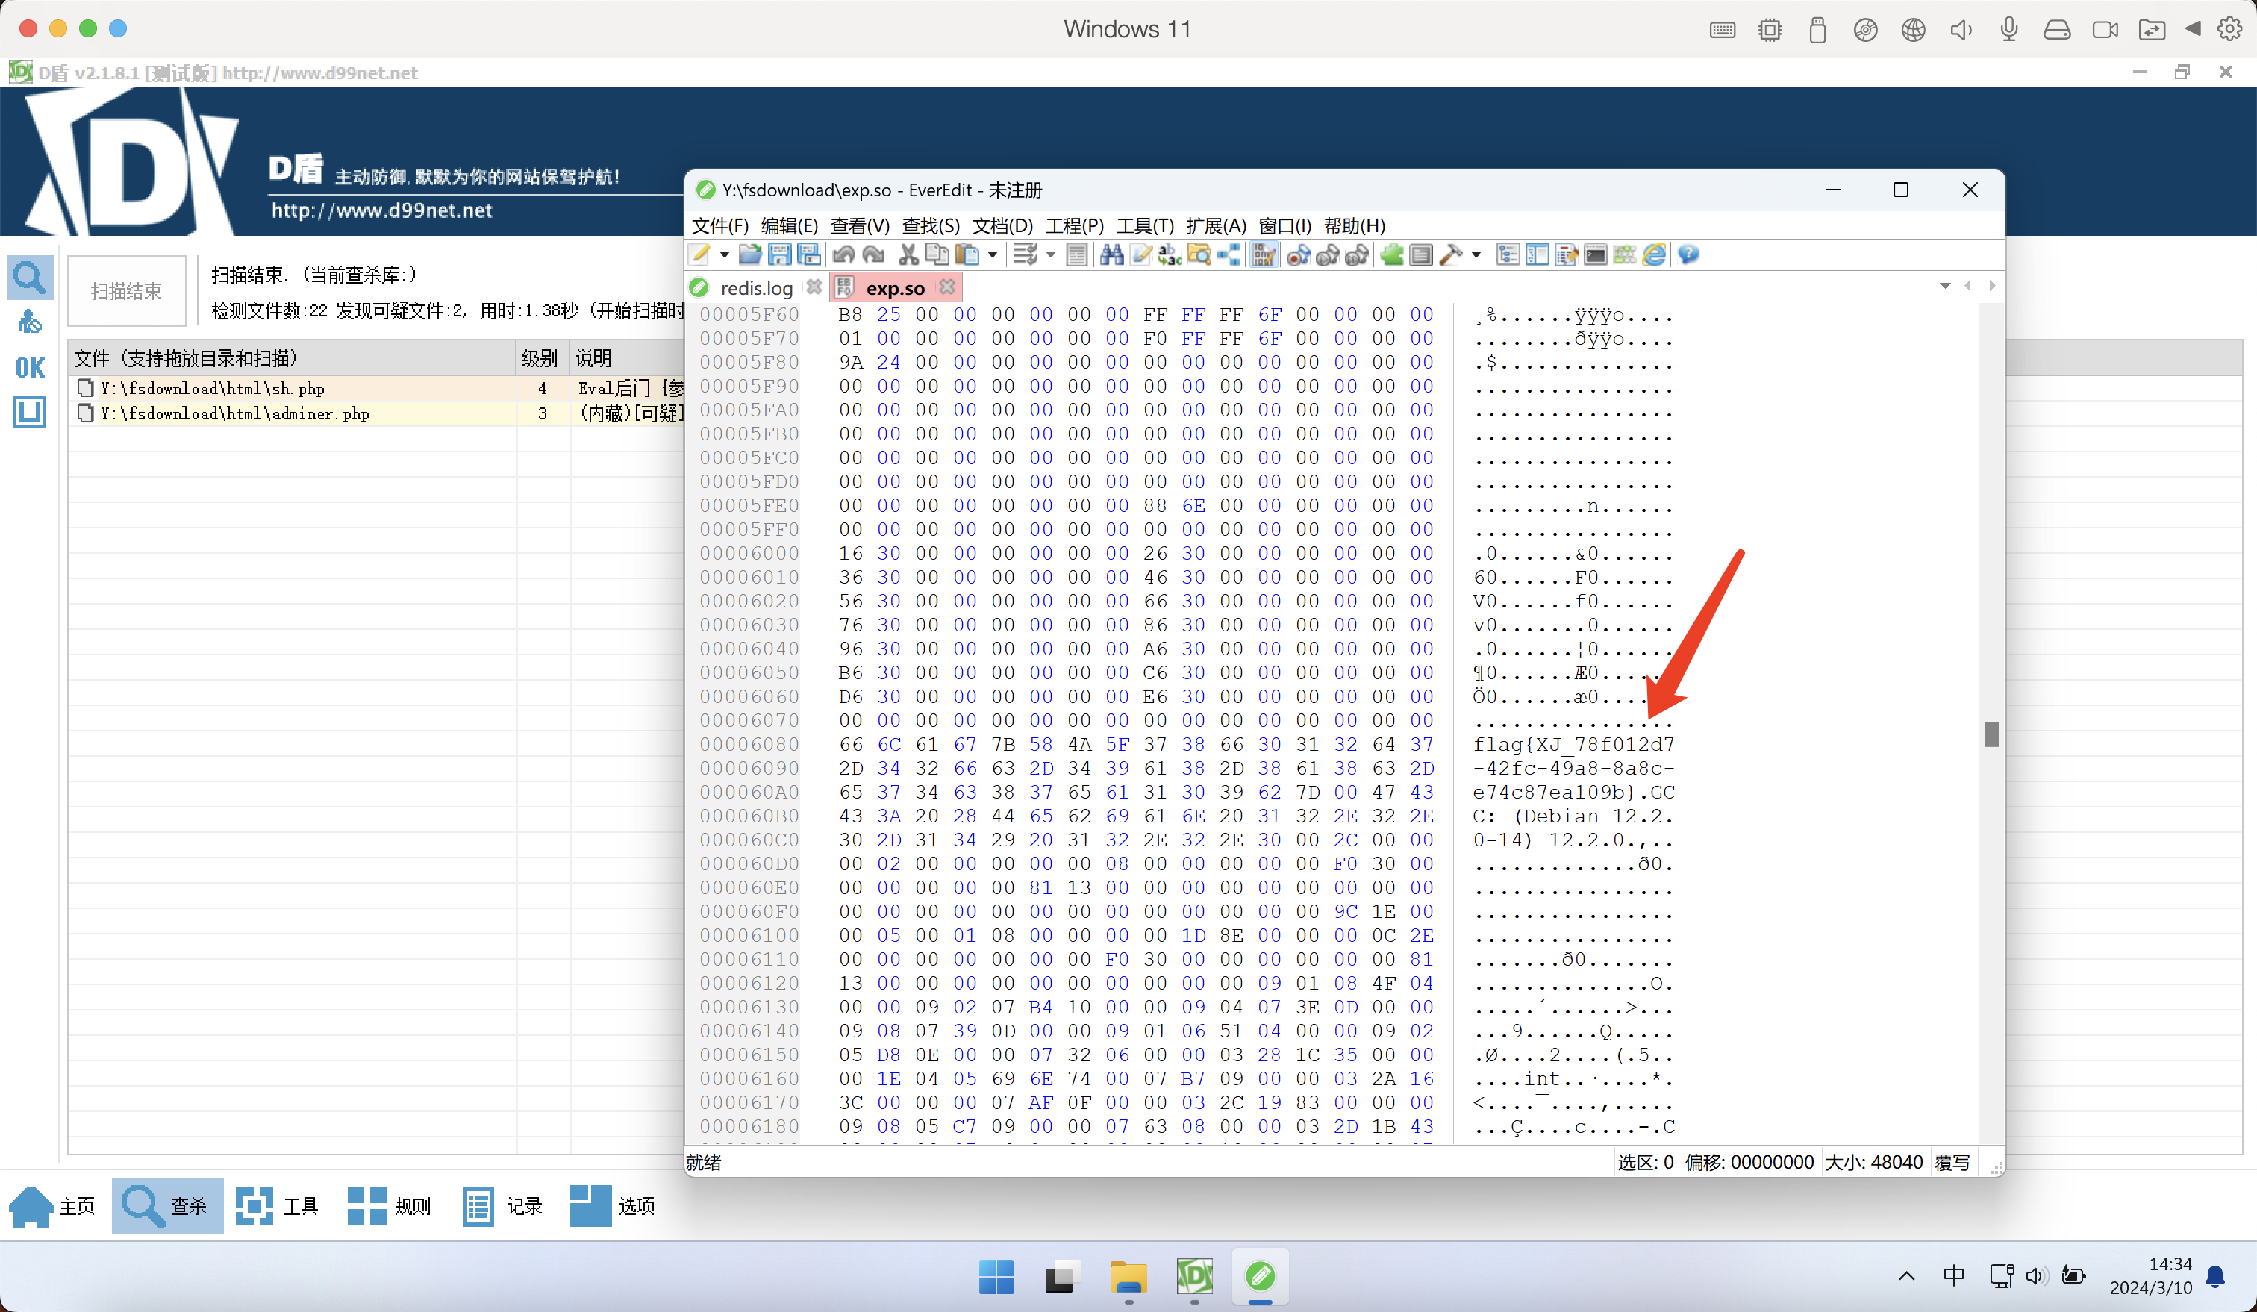Open the 编辑(E) menu
The width and height of the screenshot is (2257, 1312).
(x=789, y=225)
